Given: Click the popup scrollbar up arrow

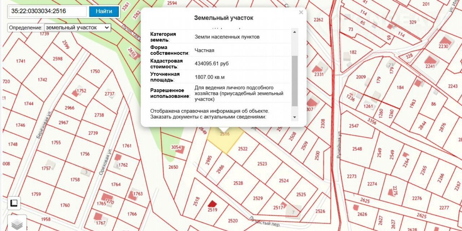Looking at the screenshot, I should pos(295,32).
